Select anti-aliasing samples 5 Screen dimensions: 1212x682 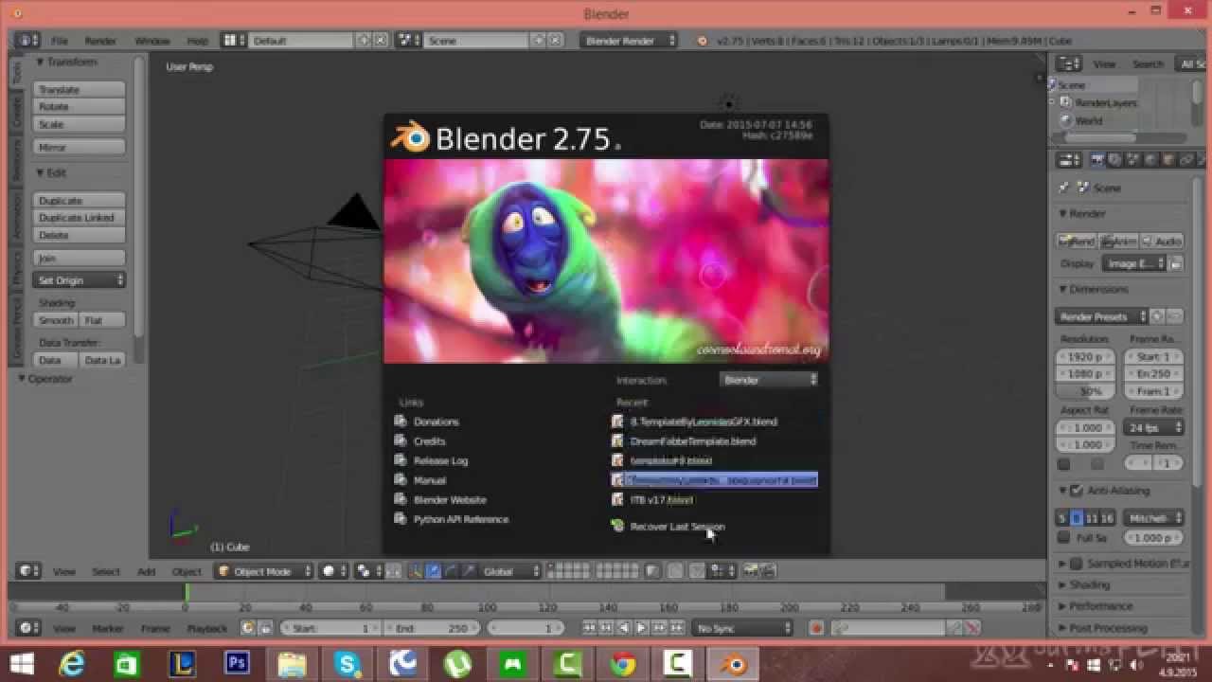pyautogui.click(x=1062, y=518)
